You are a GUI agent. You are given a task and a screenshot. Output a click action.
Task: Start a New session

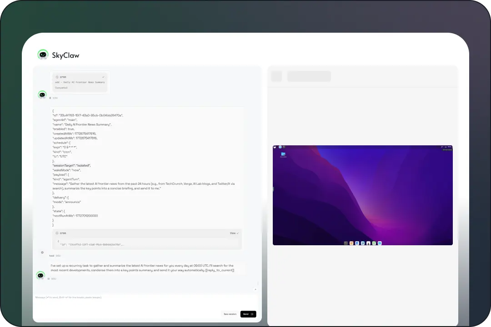tap(230, 314)
